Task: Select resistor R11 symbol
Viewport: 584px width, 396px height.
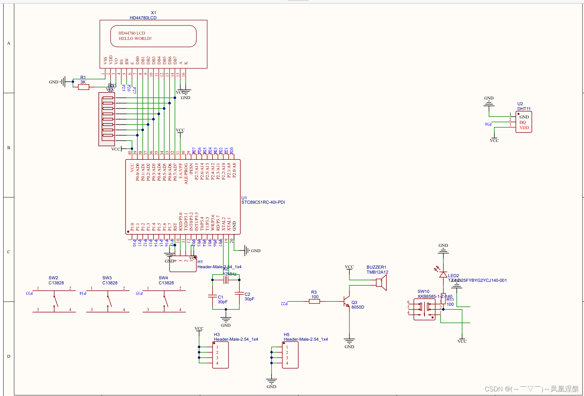Action: coord(443,299)
